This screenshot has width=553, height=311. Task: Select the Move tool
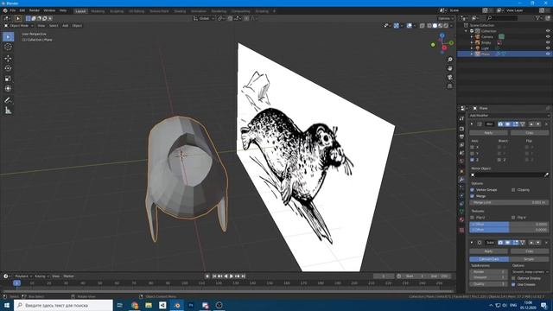[8, 58]
